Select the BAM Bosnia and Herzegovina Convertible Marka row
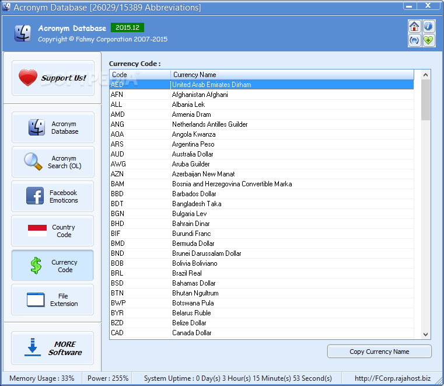 coord(261,183)
